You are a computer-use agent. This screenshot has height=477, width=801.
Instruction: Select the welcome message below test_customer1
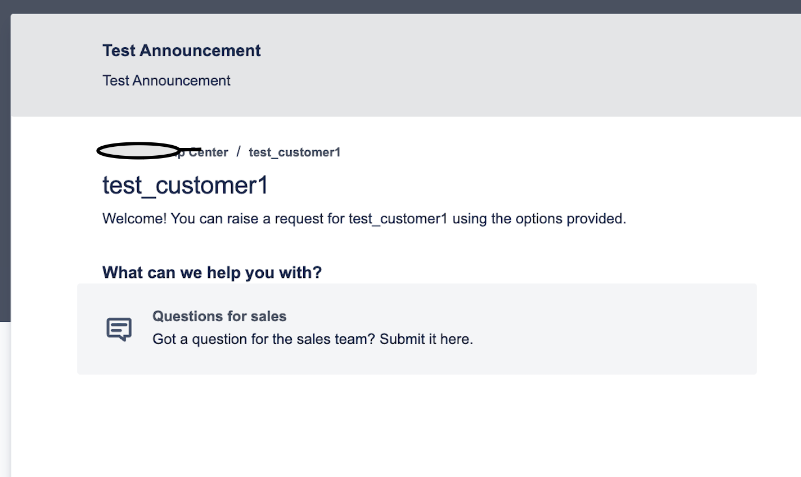coord(363,218)
